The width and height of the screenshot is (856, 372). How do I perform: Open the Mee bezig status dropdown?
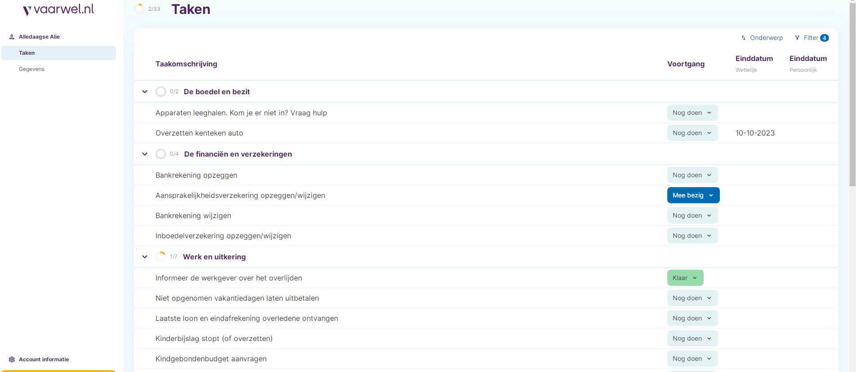(693, 195)
